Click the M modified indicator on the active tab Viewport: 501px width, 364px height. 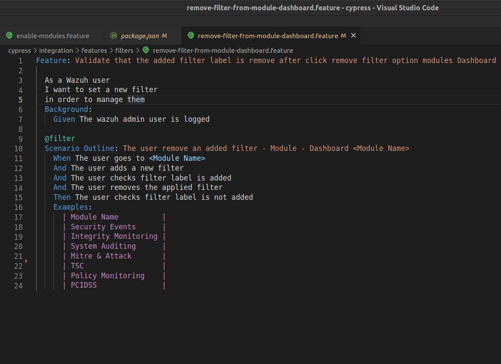[x=343, y=36]
